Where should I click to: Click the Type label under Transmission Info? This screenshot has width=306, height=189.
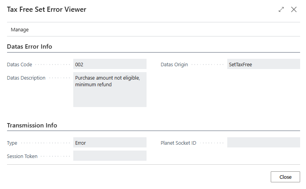coord(12,143)
